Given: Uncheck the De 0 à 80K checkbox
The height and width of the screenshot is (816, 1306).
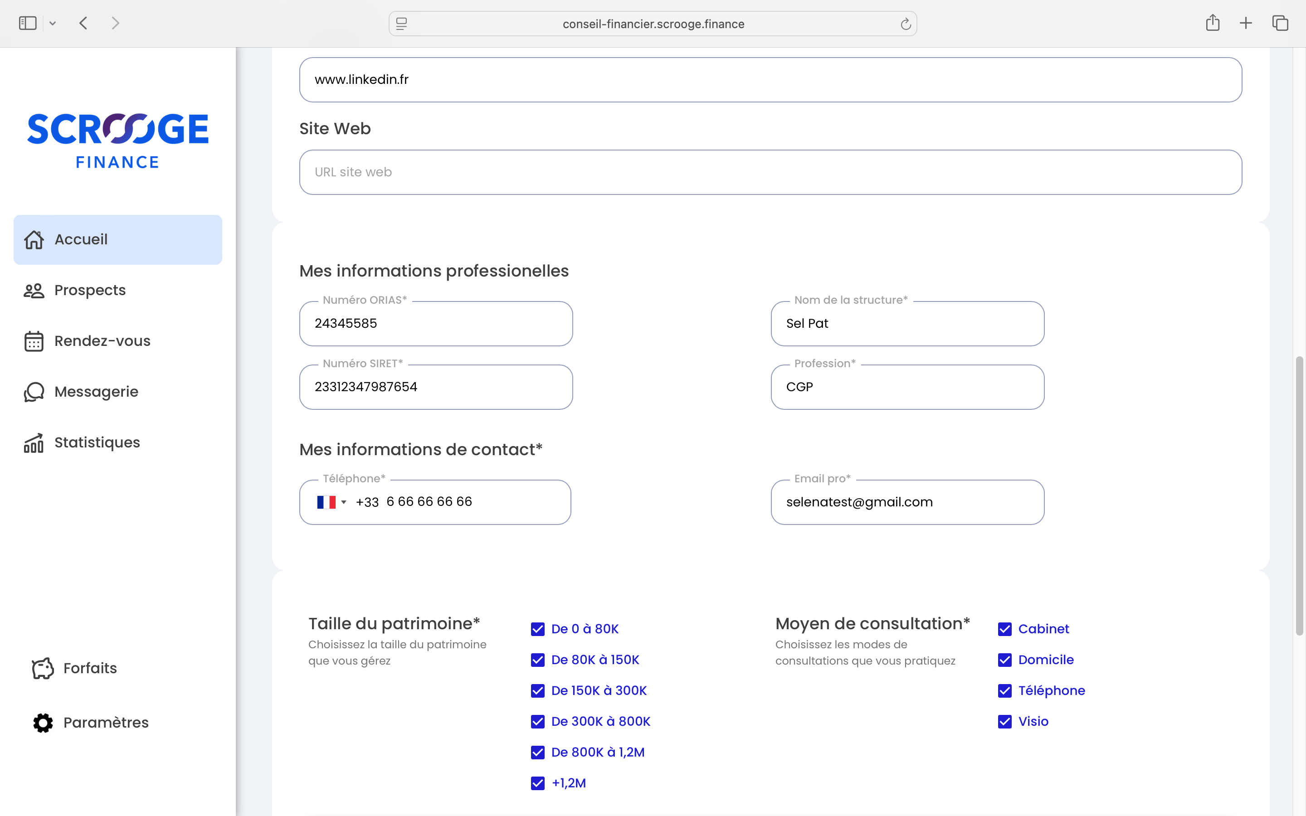Looking at the screenshot, I should pyautogui.click(x=537, y=629).
